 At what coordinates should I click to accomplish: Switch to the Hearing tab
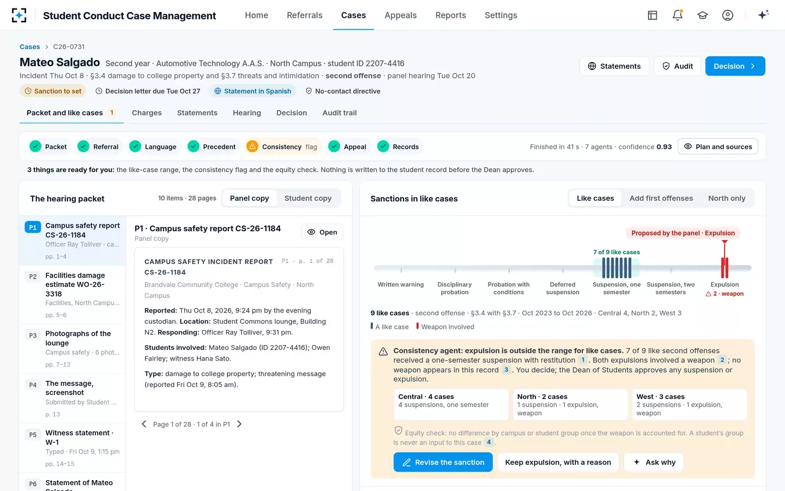pyautogui.click(x=247, y=113)
